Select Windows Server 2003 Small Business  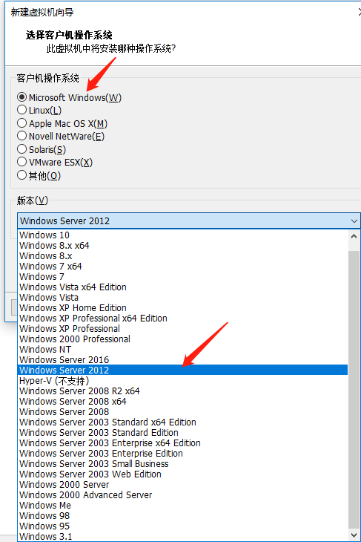point(182,463)
